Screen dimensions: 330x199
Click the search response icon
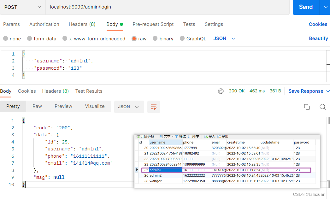pos(322,107)
